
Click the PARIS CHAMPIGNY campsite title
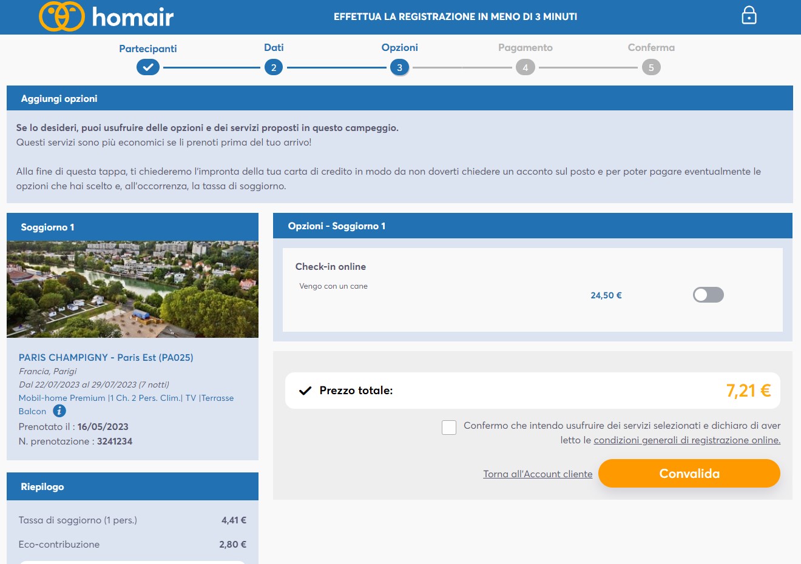(106, 358)
